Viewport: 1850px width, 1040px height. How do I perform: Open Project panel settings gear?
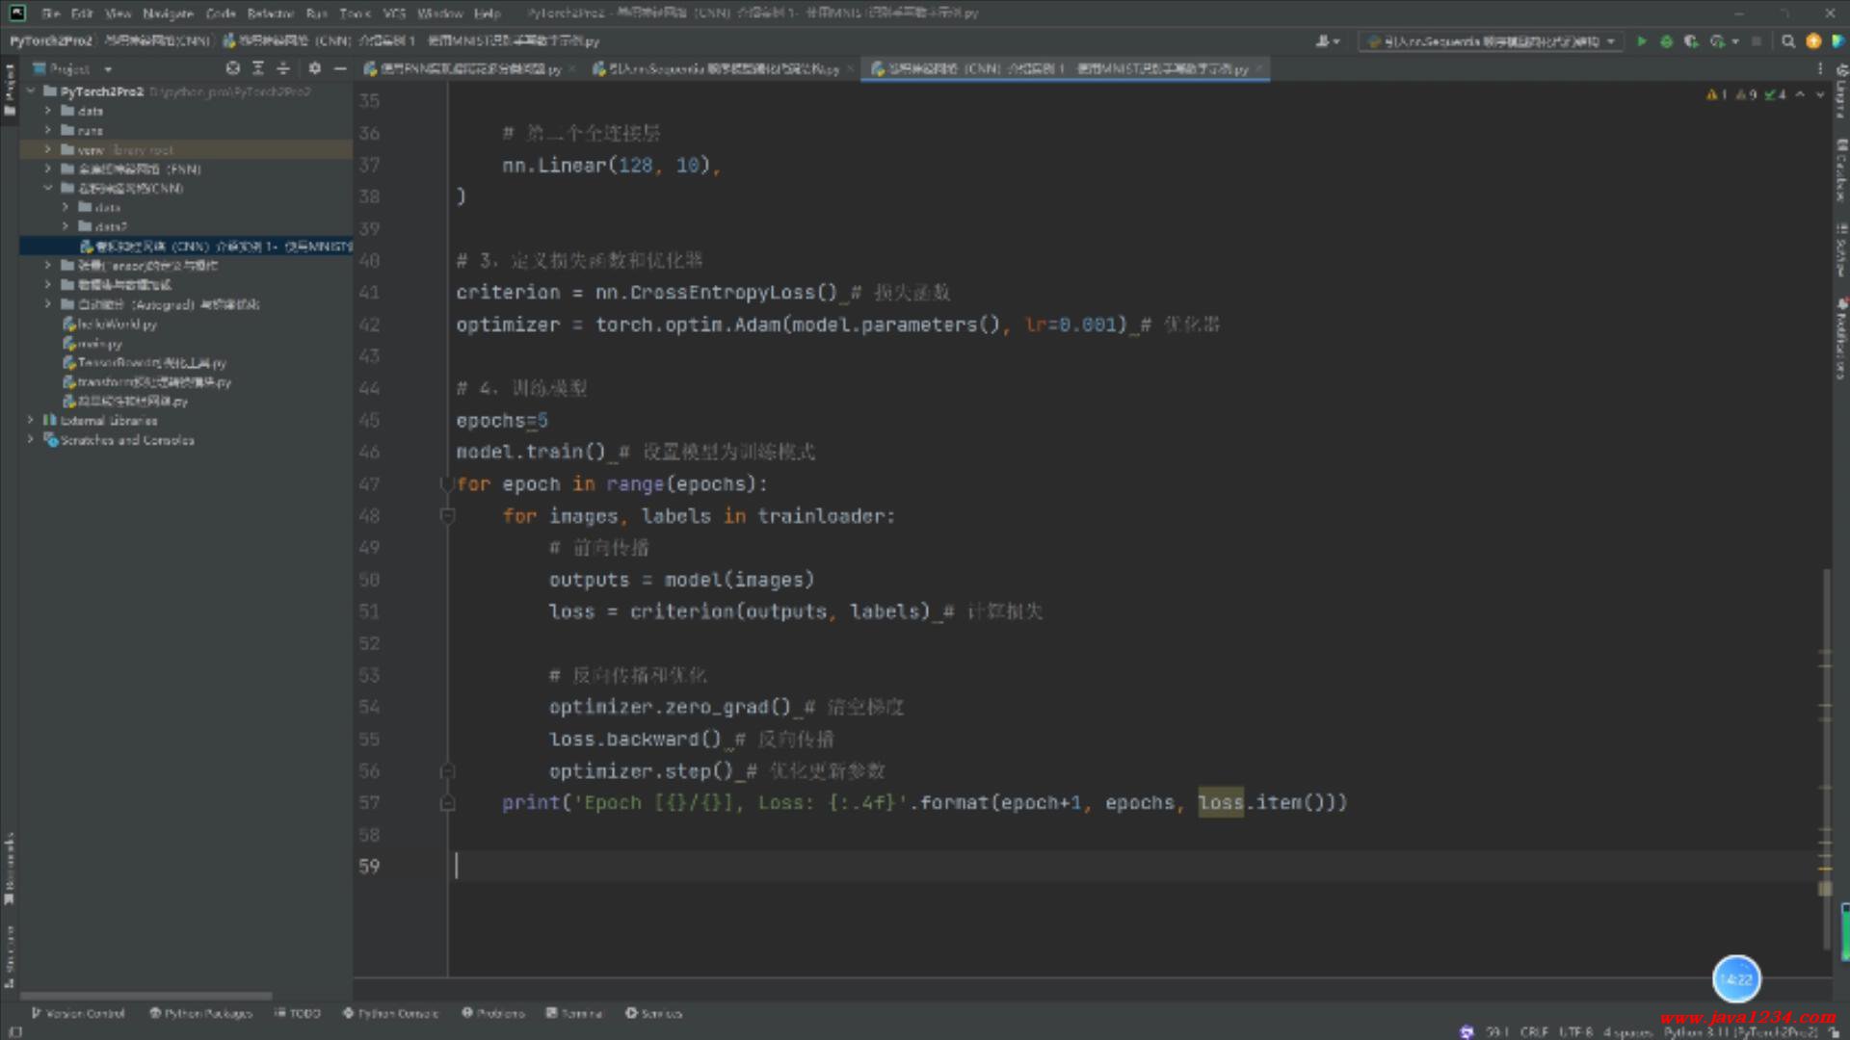(x=314, y=68)
